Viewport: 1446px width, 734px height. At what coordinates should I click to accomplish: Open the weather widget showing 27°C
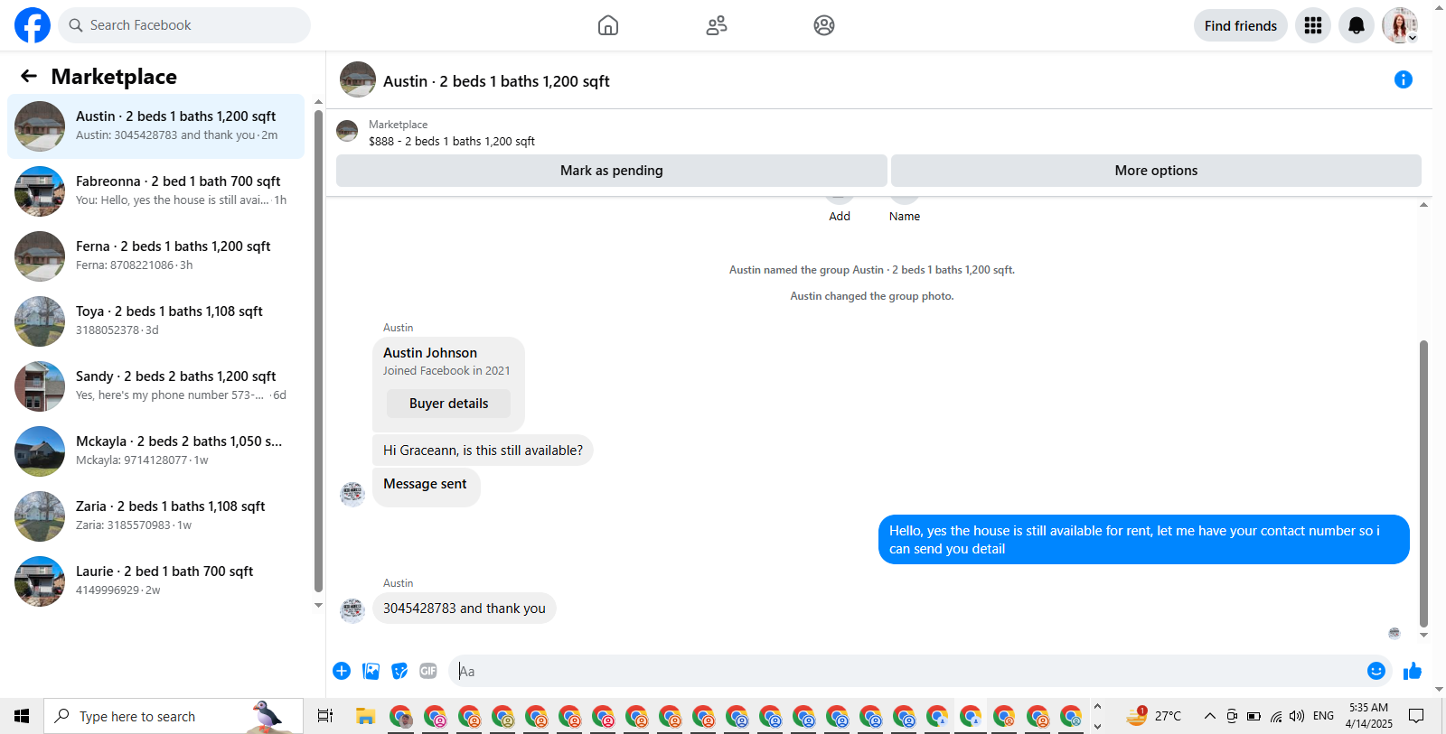tap(1154, 716)
